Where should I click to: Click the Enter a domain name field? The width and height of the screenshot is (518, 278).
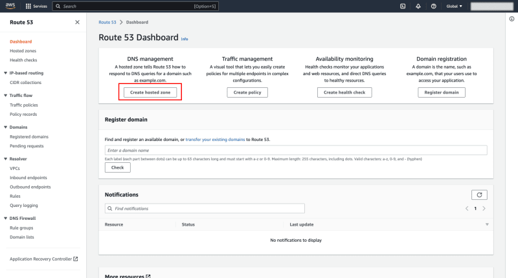pos(296,150)
